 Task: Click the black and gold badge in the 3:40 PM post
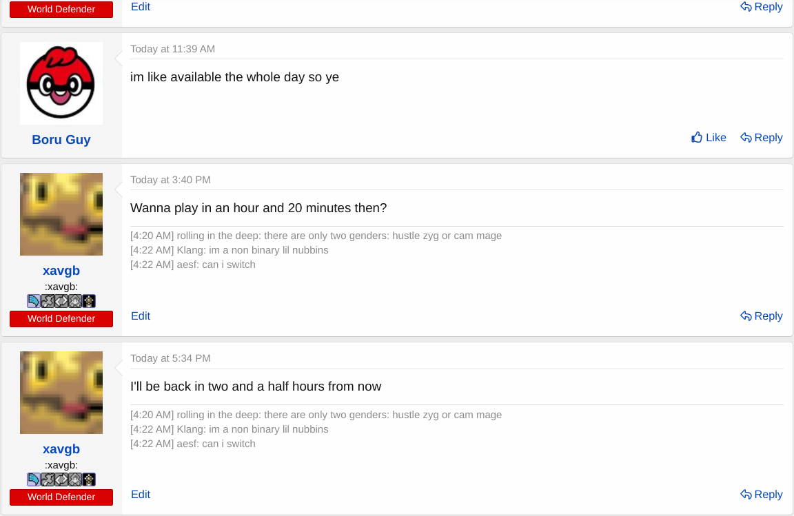89,301
